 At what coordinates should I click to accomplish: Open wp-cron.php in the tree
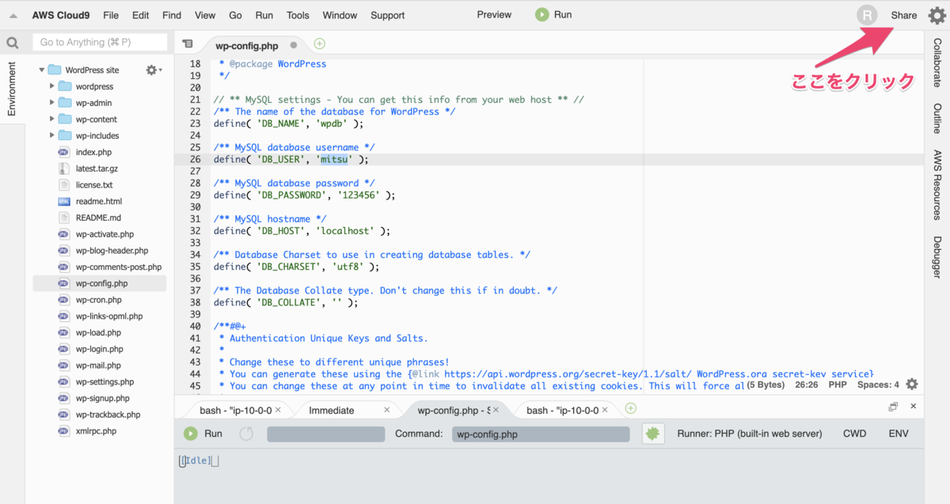pyautogui.click(x=98, y=300)
